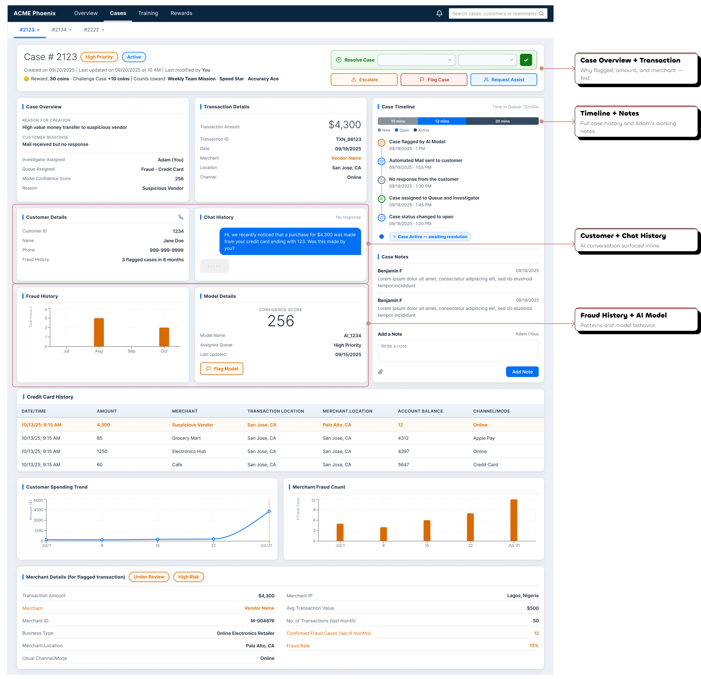Click the 10 mins New timeline segment
The width and height of the screenshot is (701, 679).
tap(398, 121)
